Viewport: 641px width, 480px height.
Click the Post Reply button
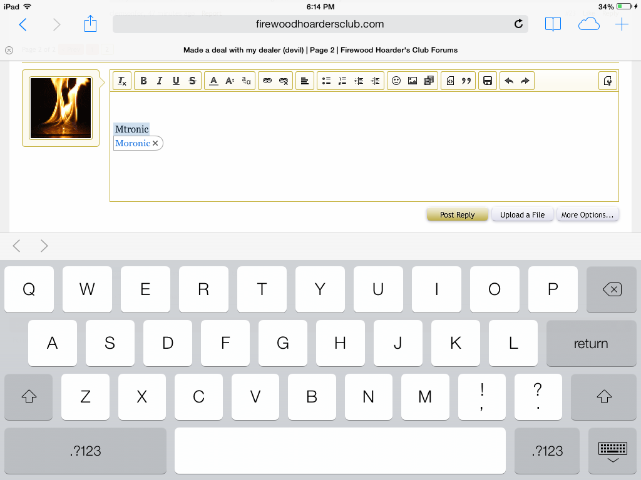(x=457, y=214)
